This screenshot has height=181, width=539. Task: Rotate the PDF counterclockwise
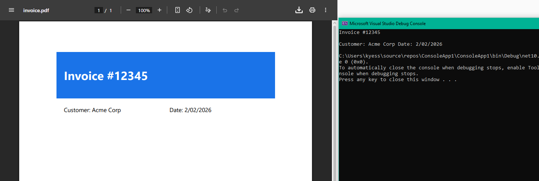(x=189, y=10)
